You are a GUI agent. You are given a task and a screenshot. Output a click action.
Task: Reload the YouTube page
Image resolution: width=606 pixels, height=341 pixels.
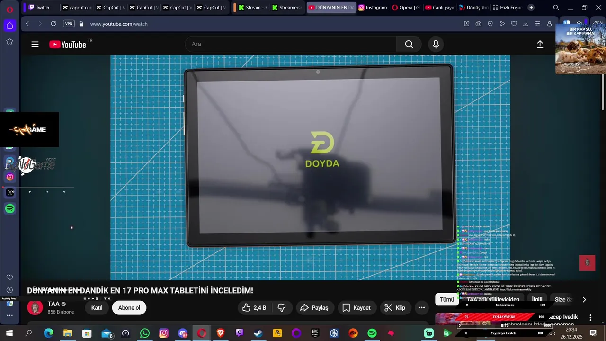(53, 24)
